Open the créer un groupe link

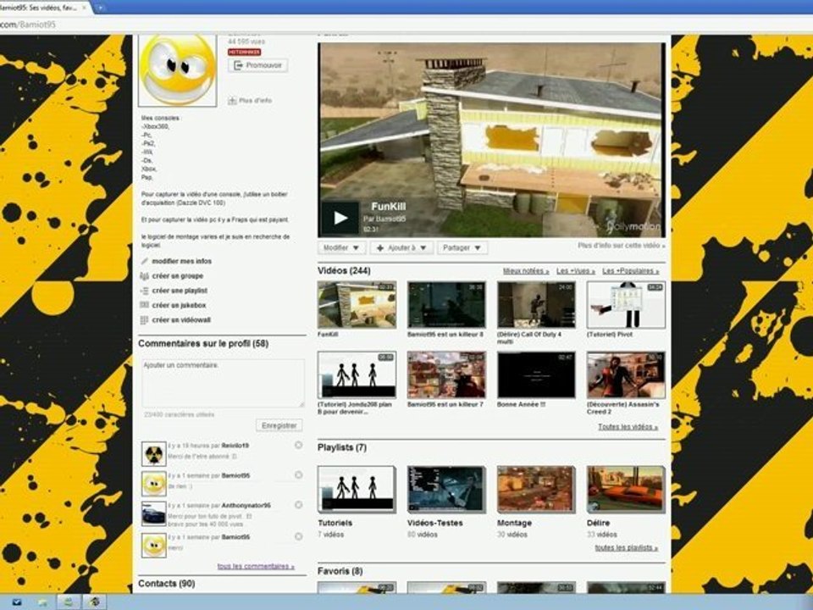click(177, 276)
